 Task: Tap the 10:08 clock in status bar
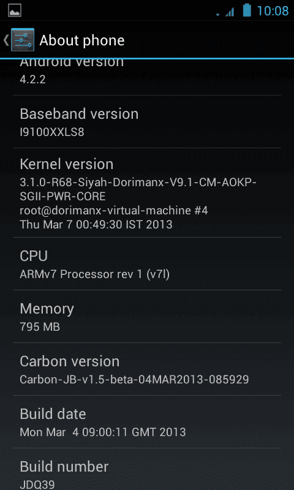(273, 10)
